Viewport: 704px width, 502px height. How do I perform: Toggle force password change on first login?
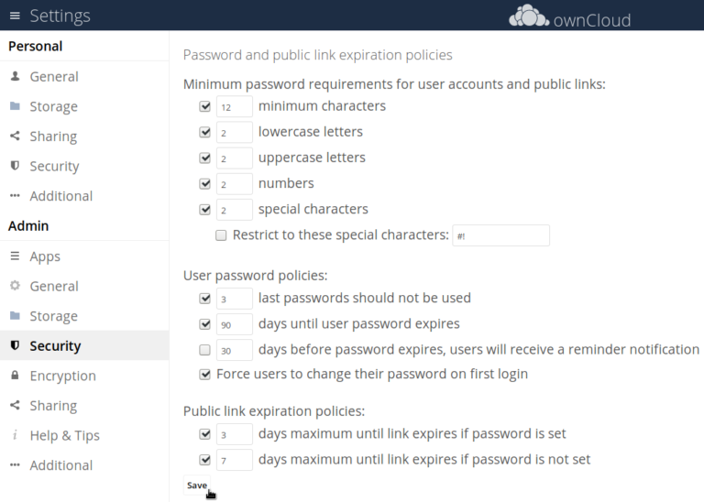click(x=204, y=374)
